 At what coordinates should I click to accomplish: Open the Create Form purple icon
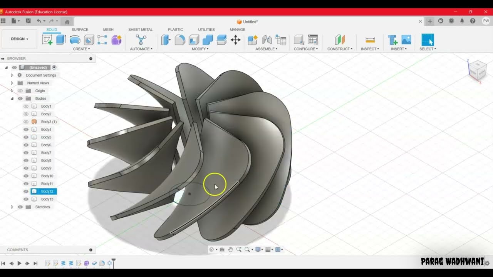click(116, 40)
